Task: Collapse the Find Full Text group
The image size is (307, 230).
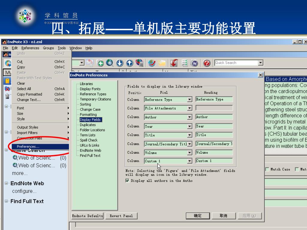Action: click(x=7, y=201)
